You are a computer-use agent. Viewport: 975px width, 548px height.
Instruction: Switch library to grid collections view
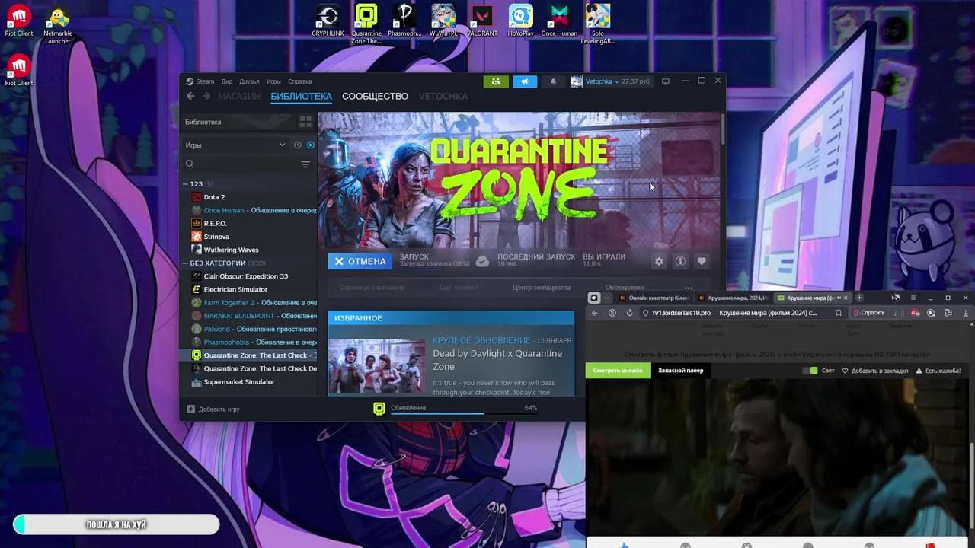(305, 122)
